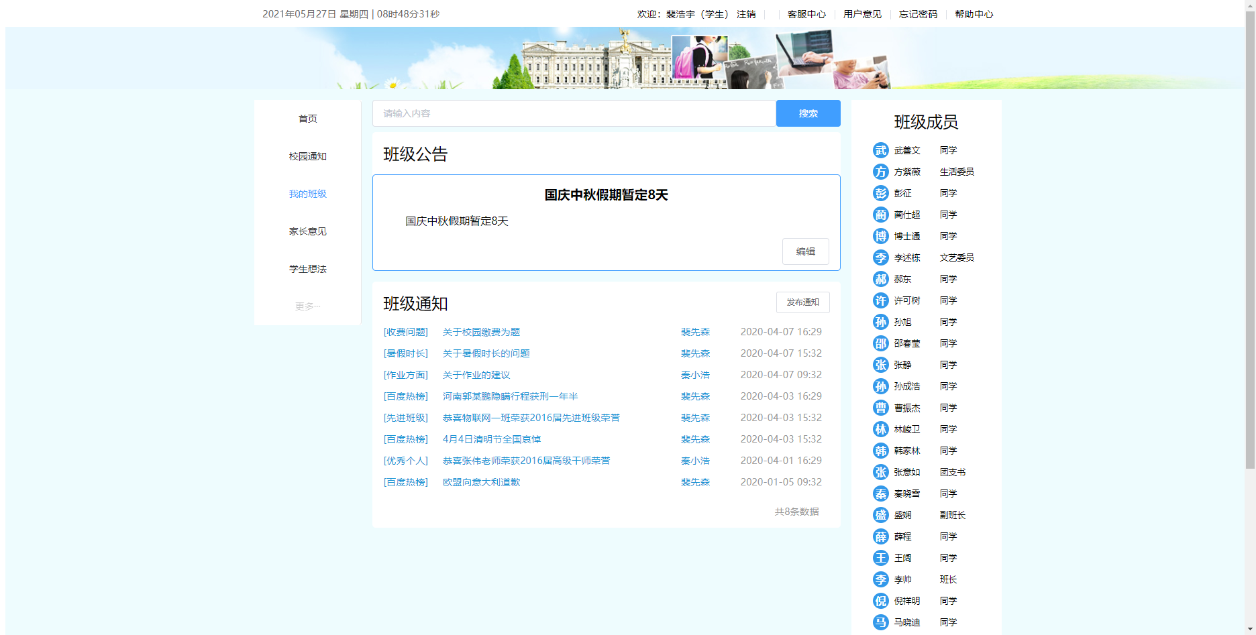Viewport: 1256px width, 635px height.
Task: Click the avatar icon for 张静
Action: point(880,365)
